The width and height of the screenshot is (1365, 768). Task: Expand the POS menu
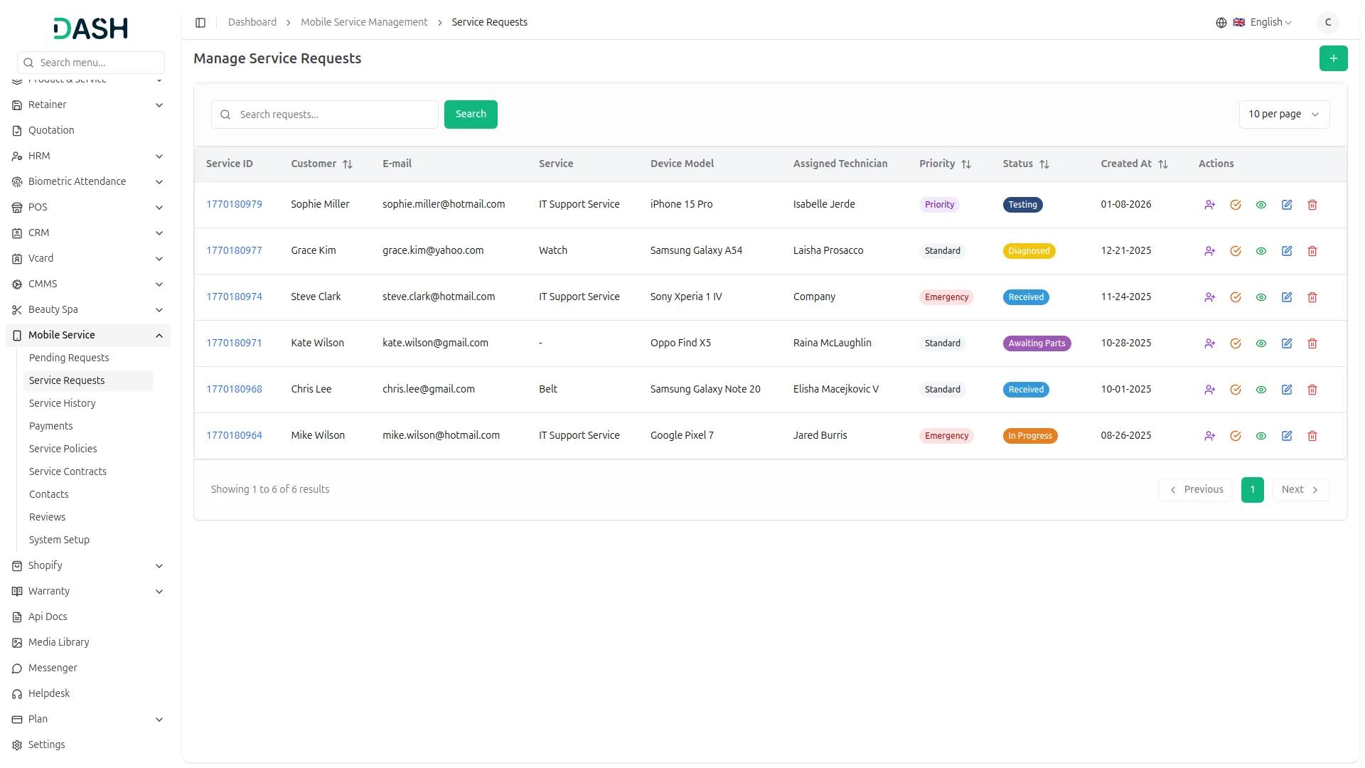[x=88, y=208]
